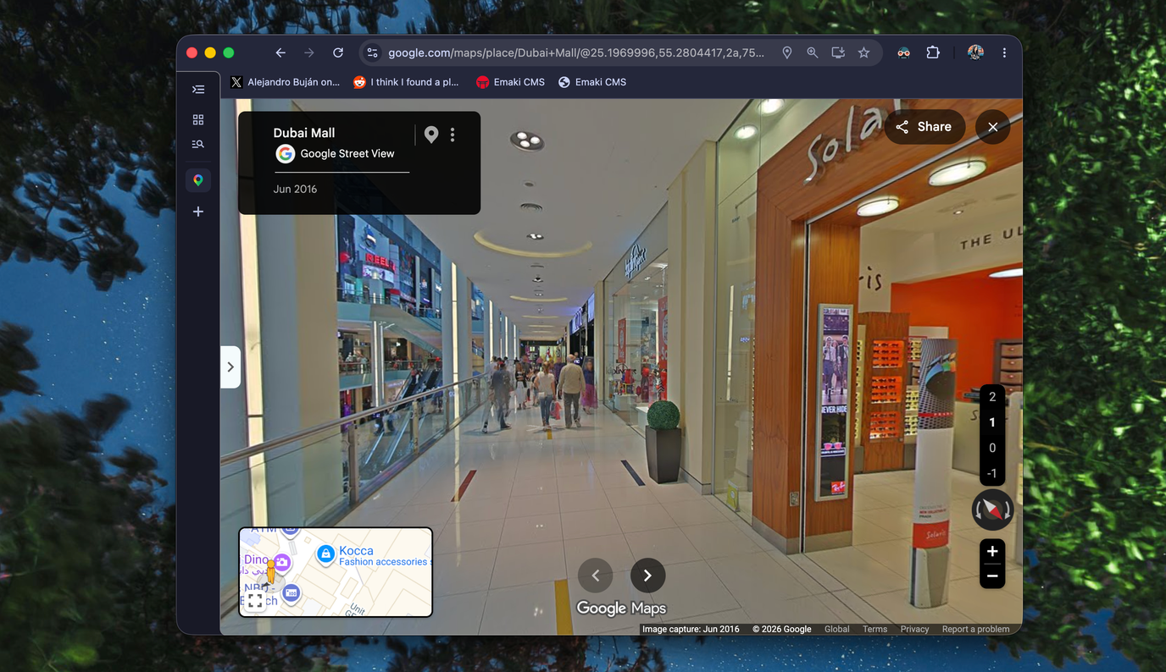This screenshot has width=1166, height=672.
Task: Click the browser forward arrow
Action: pos(309,52)
